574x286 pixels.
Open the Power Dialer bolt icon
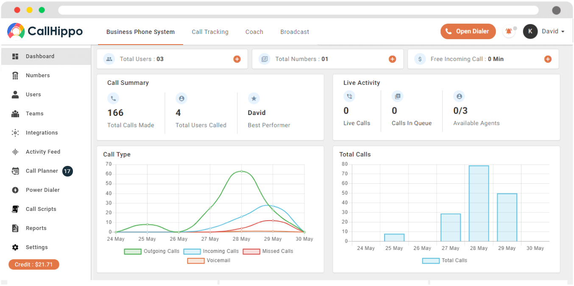[x=15, y=190]
